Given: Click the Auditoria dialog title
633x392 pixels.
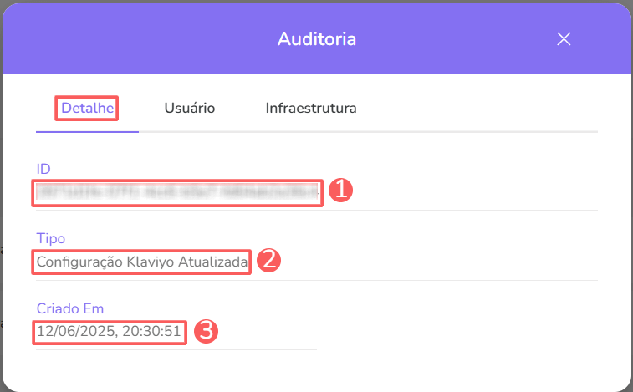Looking at the screenshot, I should (317, 38).
